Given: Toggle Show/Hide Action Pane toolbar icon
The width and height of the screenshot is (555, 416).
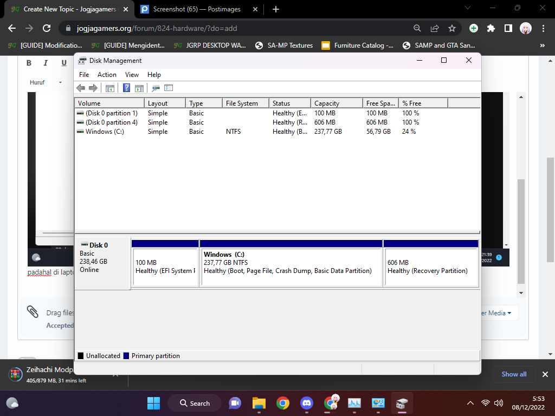Looking at the screenshot, I should (139, 88).
